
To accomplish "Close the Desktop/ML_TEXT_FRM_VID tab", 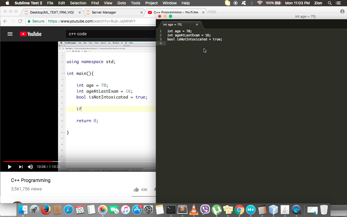I will pyautogui.click(x=80, y=12).
